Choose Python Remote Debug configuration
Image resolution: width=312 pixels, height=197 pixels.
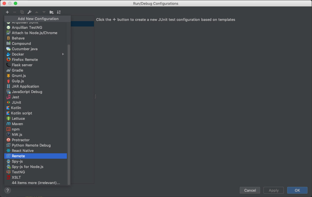[36, 145]
